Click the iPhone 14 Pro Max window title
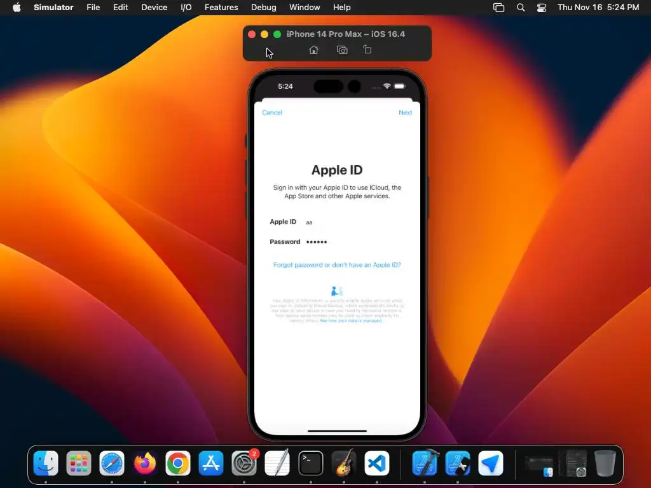 (x=345, y=34)
